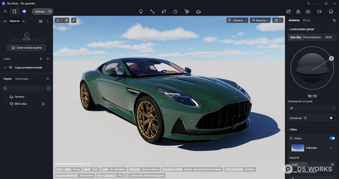Viewport: 339px width, 179px height.
Task: Select the eyedropper material picker
Action: pyautogui.click(x=74, y=20)
